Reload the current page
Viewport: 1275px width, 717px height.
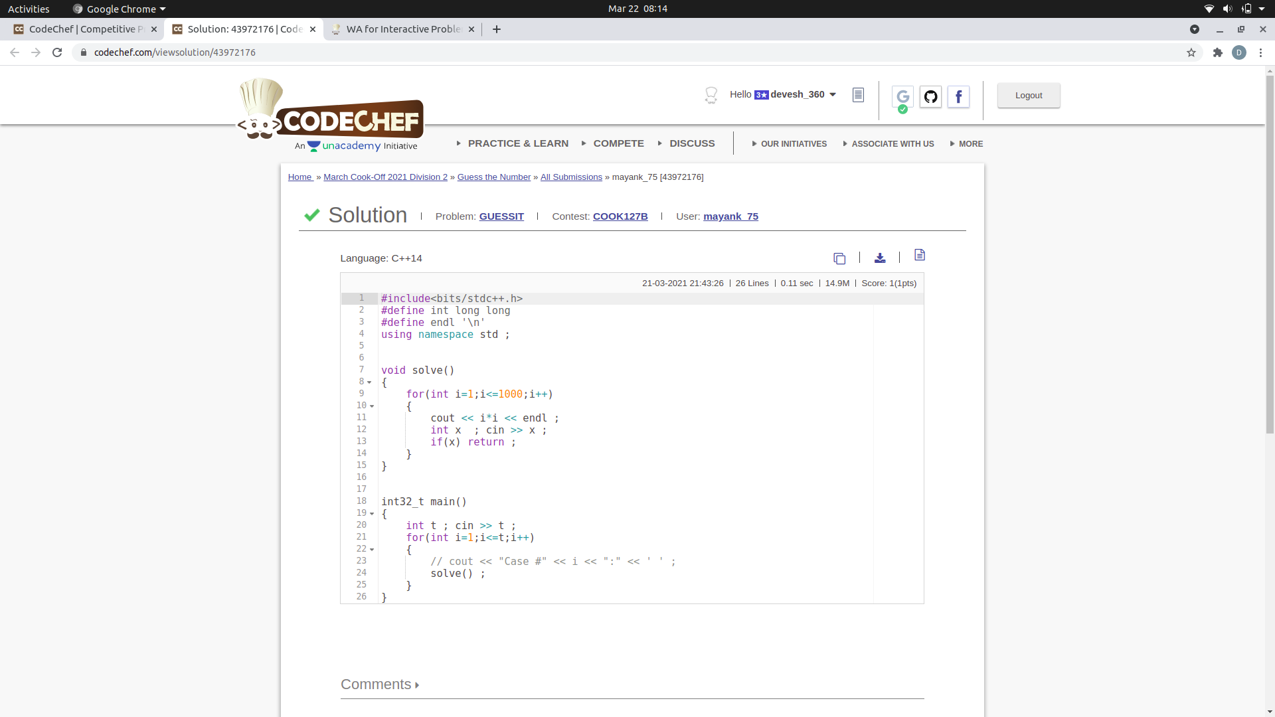[57, 52]
